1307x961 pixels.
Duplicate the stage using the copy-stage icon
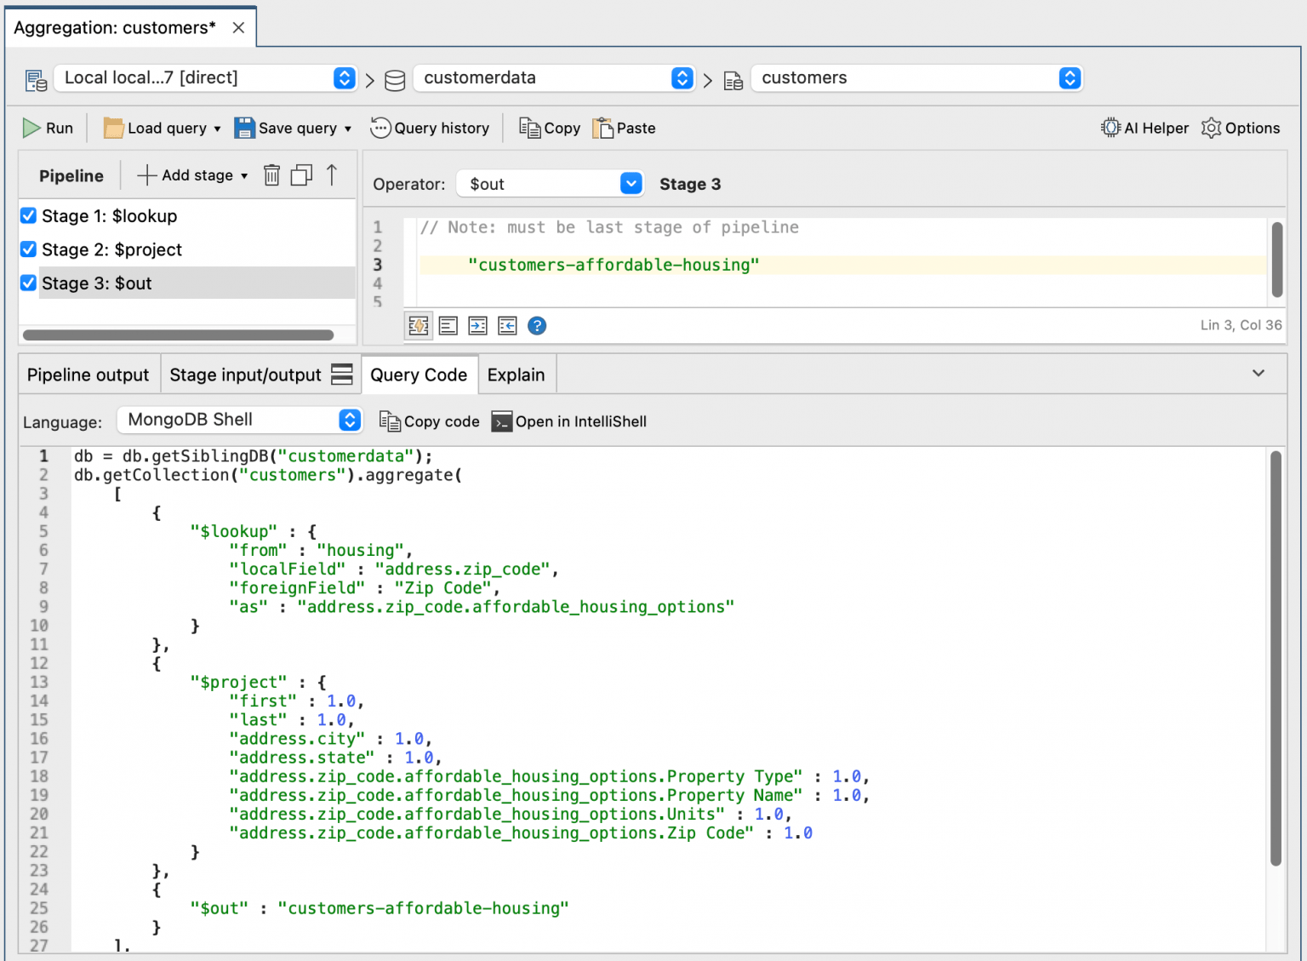pyautogui.click(x=301, y=175)
